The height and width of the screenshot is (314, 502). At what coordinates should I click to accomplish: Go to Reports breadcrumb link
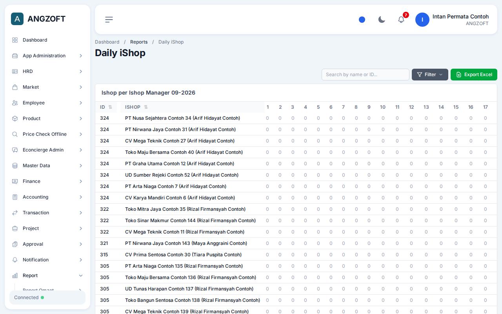[139, 42]
